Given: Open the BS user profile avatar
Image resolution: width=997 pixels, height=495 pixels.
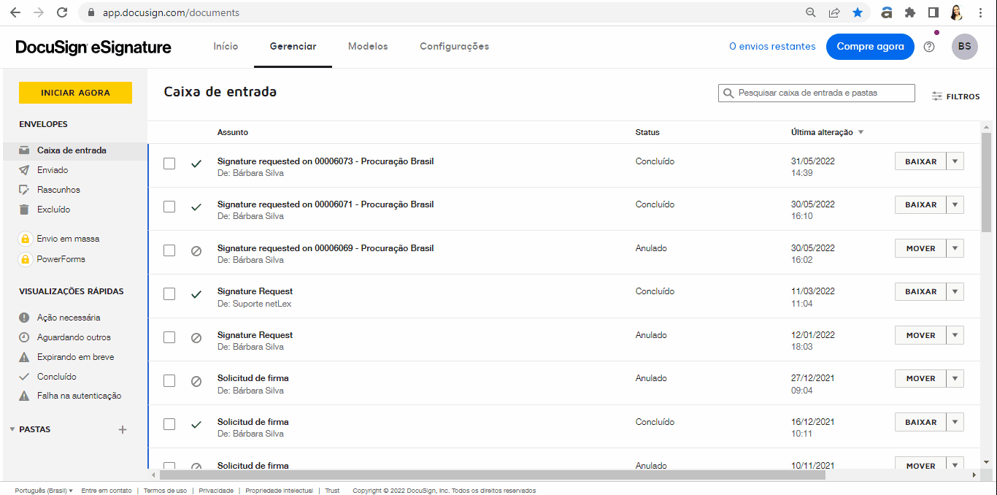Looking at the screenshot, I should tap(964, 47).
